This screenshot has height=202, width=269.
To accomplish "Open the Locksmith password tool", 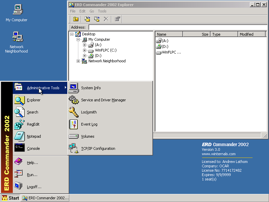I will (x=110, y=112).
